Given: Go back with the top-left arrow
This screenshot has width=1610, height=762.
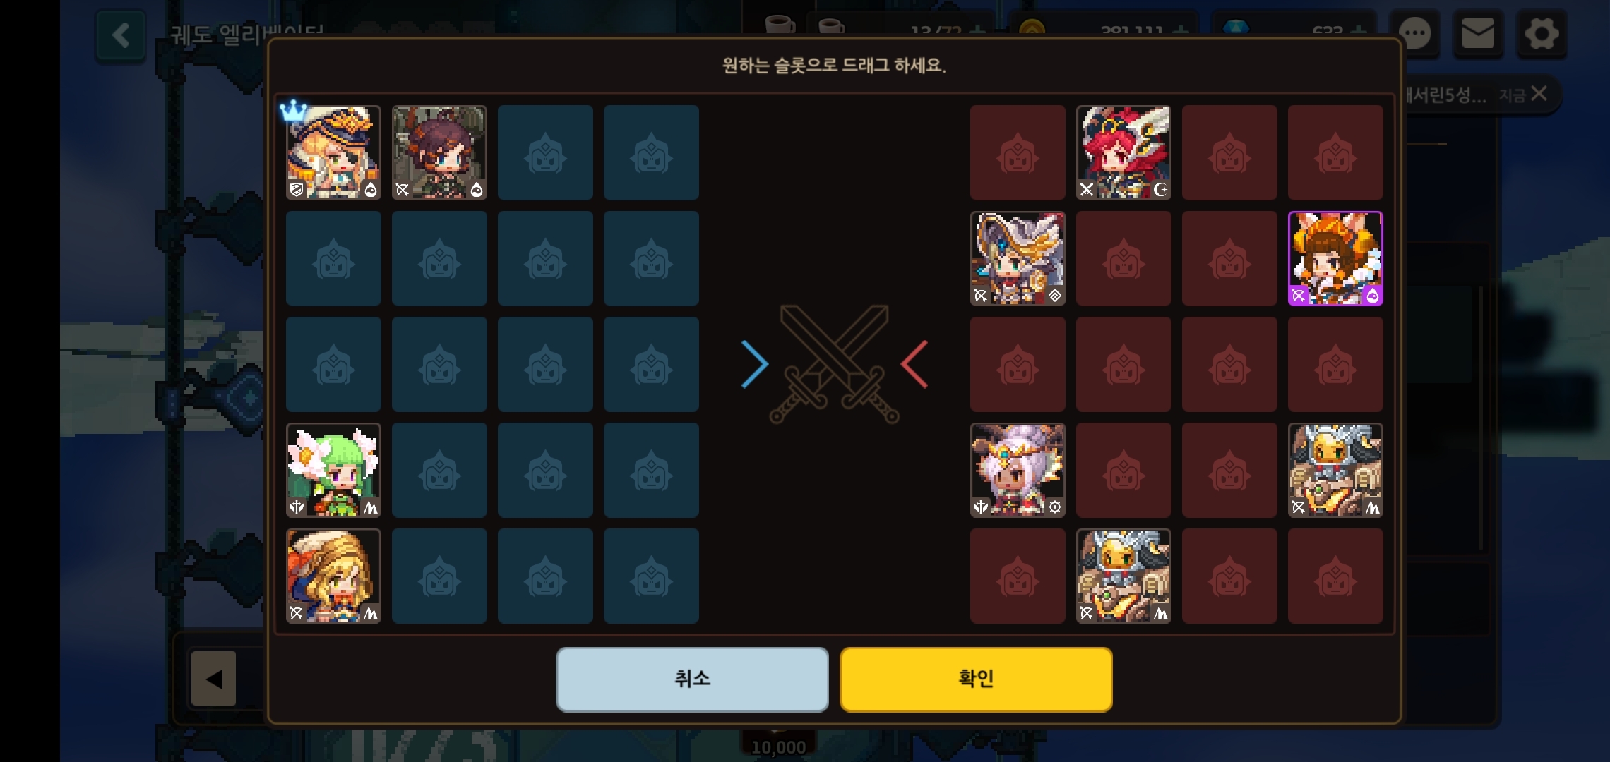Looking at the screenshot, I should pos(121,35).
